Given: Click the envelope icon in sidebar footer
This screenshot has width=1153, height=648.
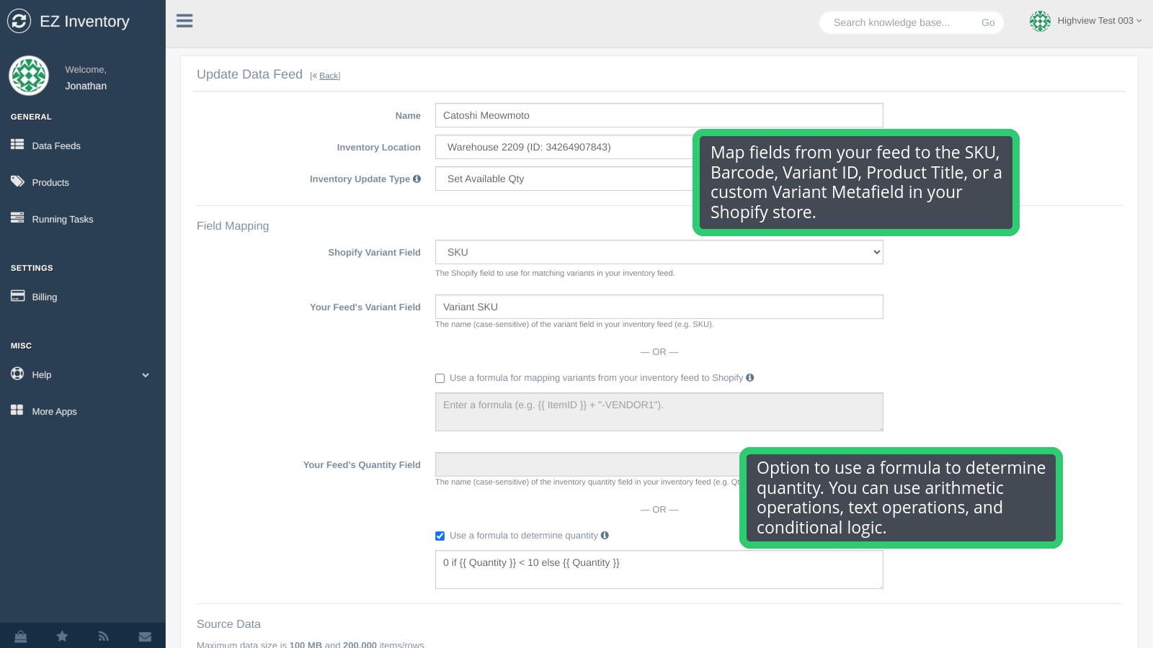Looking at the screenshot, I should point(145,636).
